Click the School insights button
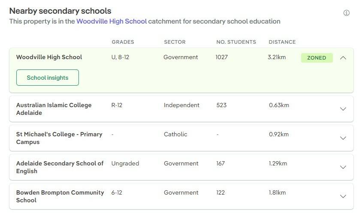359x213 pixels. pos(48,78)
